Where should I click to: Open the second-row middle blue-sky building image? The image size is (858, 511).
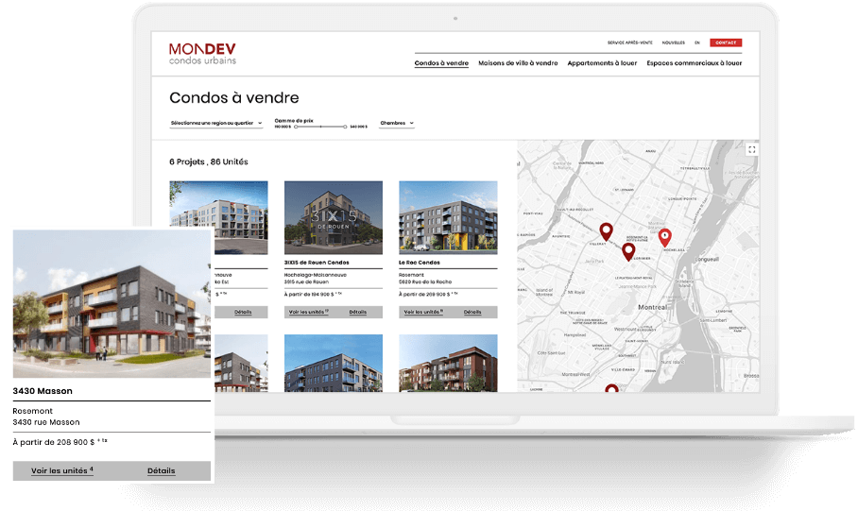coord(334,364)
